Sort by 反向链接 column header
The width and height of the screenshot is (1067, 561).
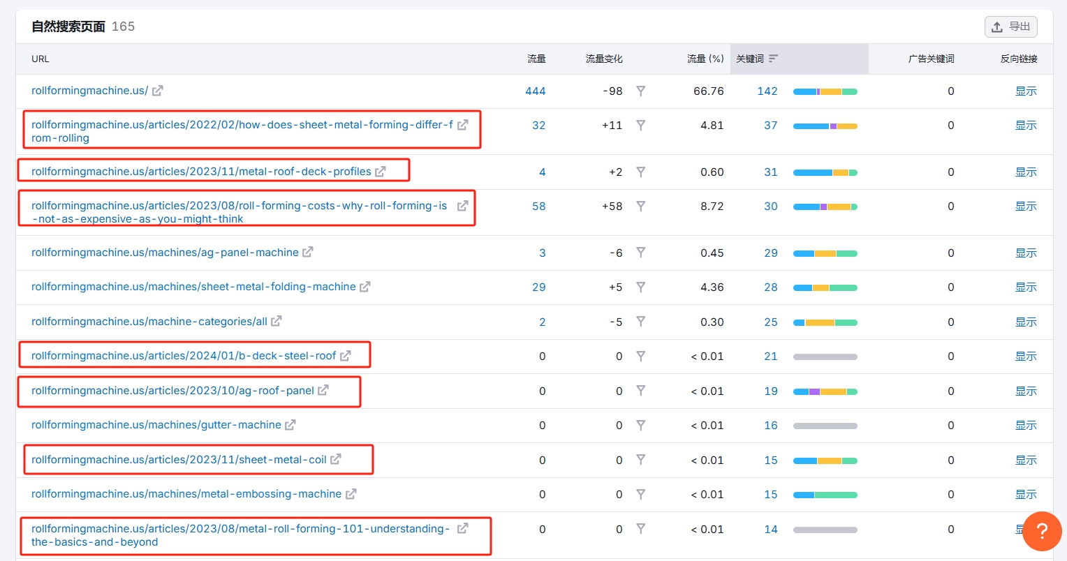pyautogui.click(x=1019, y=59)
